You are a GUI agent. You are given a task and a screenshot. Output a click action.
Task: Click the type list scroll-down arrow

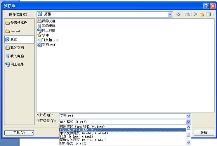point(188,142)
